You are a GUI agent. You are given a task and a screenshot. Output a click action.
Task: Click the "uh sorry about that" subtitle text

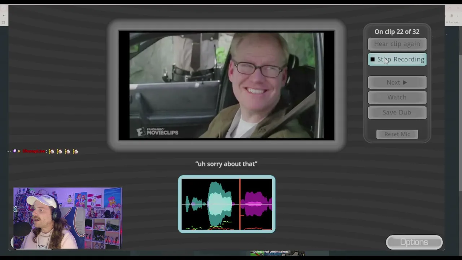coord(226,164)
